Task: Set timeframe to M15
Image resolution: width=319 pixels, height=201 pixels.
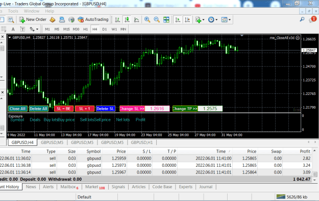Action: click(66, 29)
